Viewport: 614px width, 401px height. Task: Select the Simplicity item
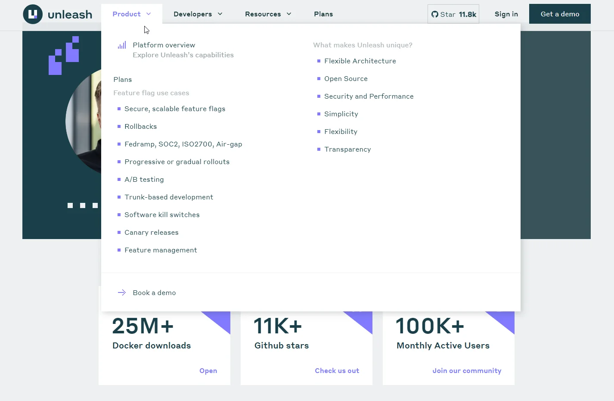tap(341, 114)
